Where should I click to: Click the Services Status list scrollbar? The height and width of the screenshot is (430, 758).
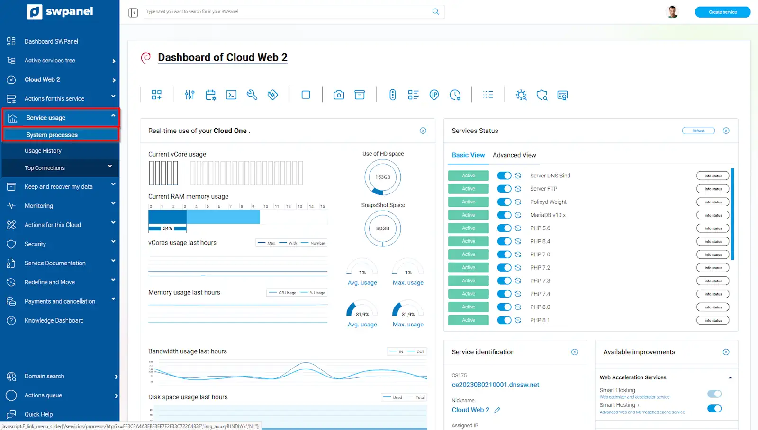(732, 214)
